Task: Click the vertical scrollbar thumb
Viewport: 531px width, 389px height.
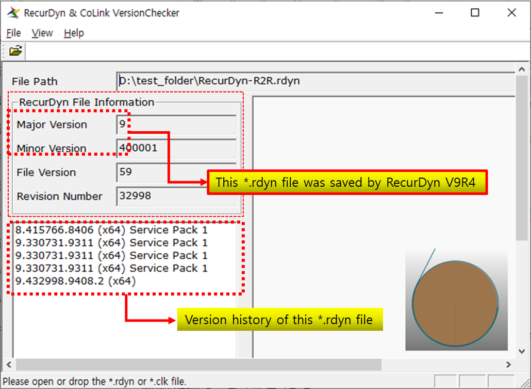Action: [x=522, y=158]
